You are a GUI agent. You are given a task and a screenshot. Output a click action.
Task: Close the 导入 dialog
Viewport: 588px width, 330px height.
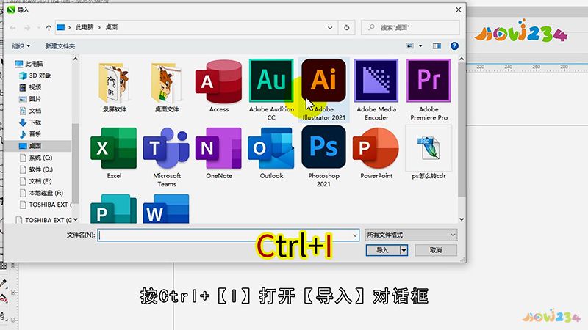click(x=458, y=10)
